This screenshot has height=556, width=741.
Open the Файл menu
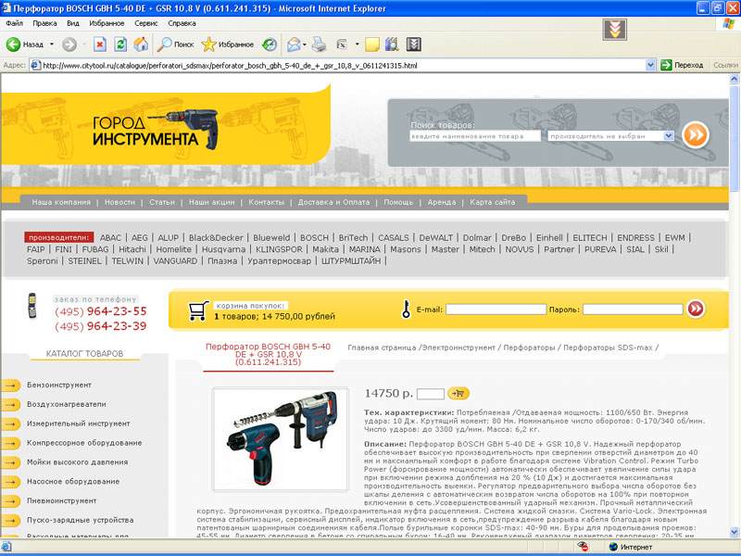pyautogui.click(x=15, y=23)
